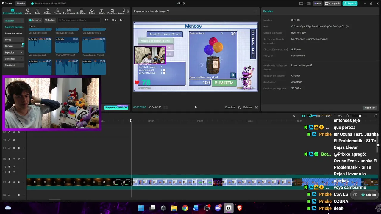Open more options for the main video track

coord(24,182)
